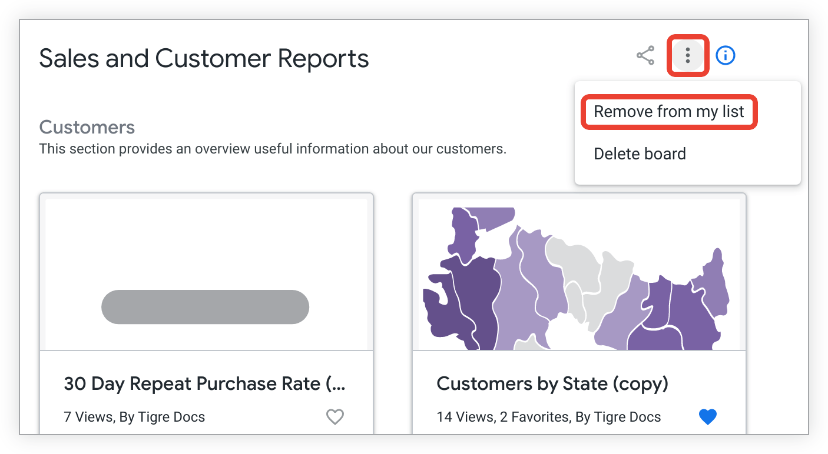This screenshot has width=828, height=454.
Task: Click the Customers section heading
Action: 87,127
